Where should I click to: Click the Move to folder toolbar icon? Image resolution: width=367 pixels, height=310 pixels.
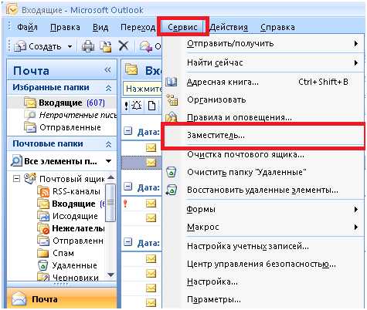(106, 46)
